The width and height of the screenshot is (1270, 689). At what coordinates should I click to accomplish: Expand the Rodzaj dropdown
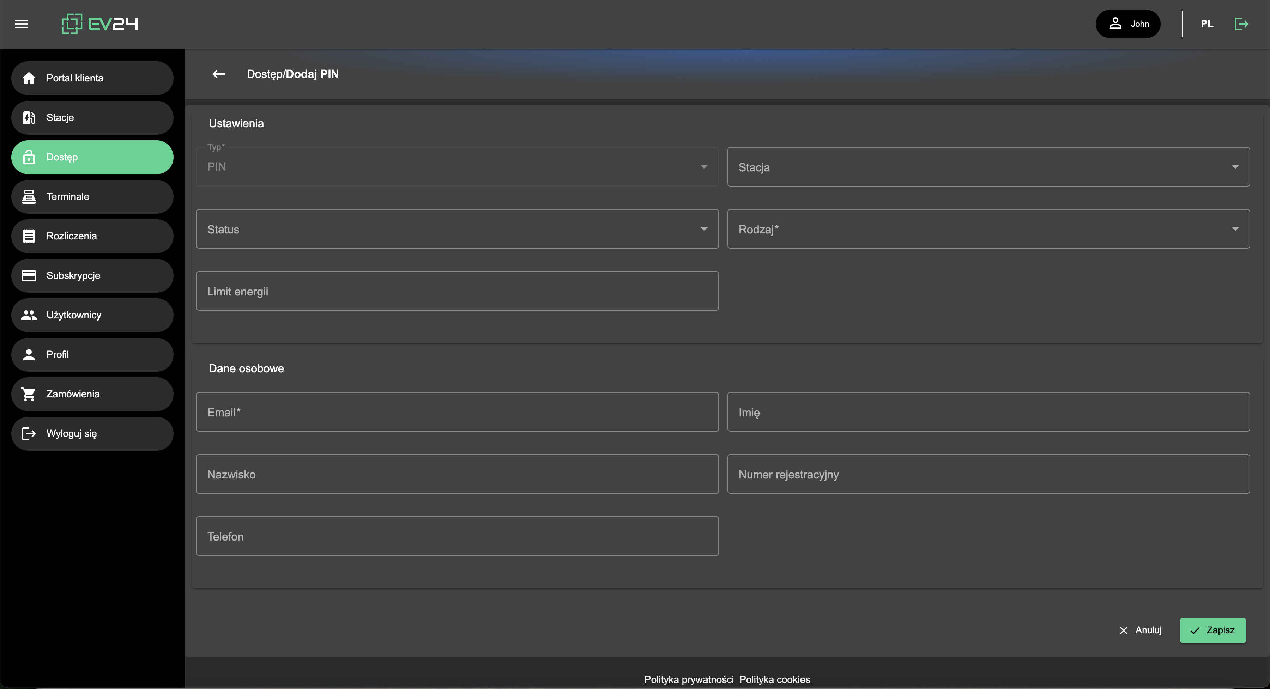[988, 229]
